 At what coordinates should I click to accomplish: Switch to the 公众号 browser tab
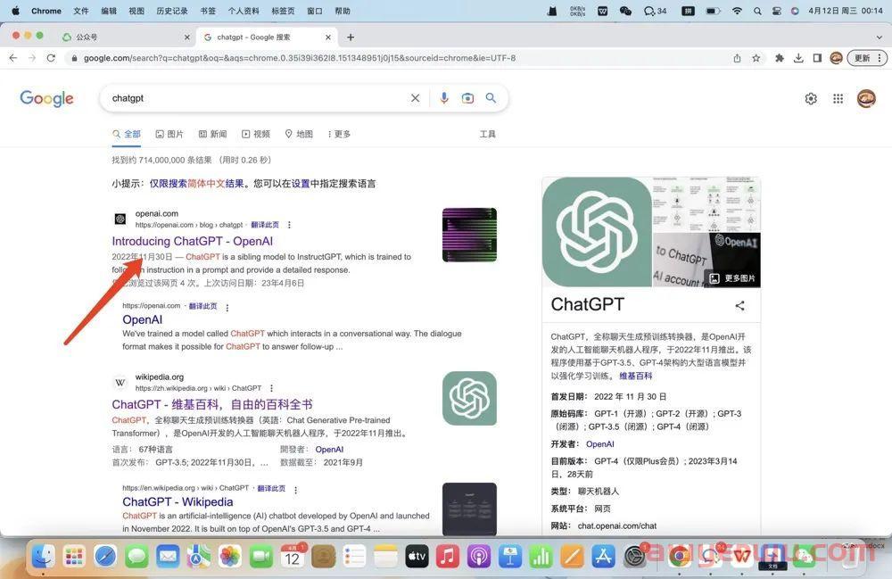tap(125, 37)
